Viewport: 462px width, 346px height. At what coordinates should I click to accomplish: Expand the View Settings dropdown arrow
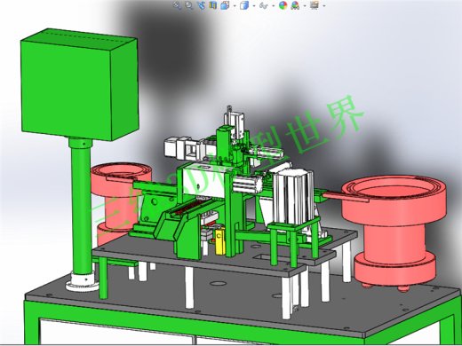324,5
